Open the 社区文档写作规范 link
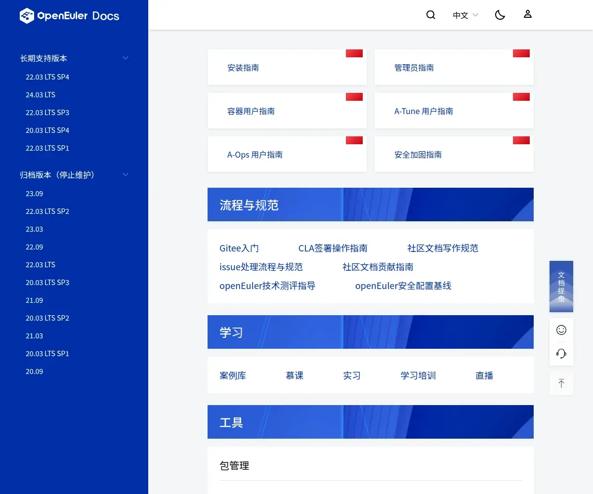The image size is (593, 494). click(x=443, y=248)
